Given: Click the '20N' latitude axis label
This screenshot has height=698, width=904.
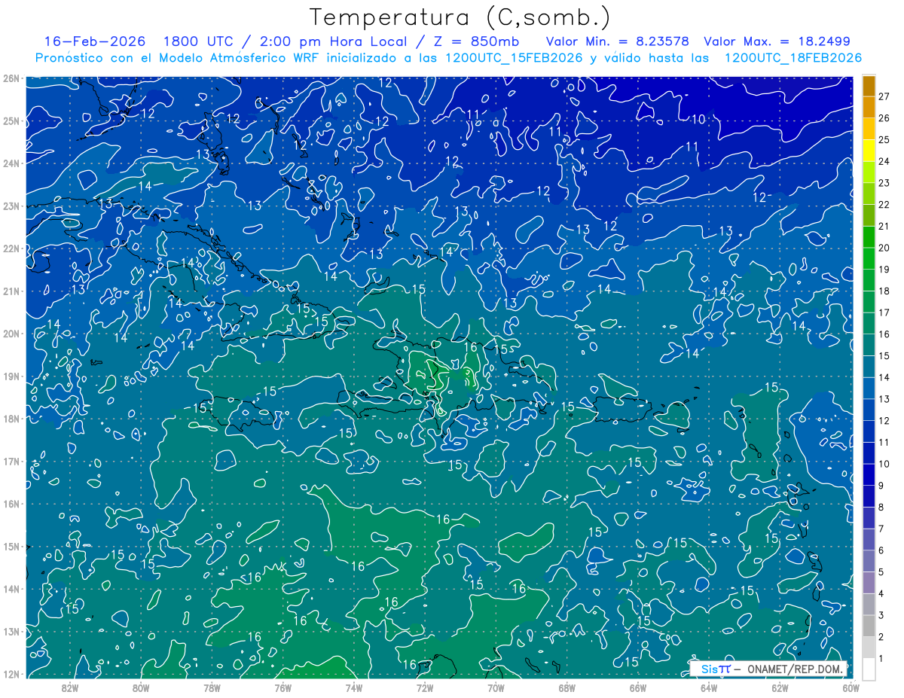Looking at the screenshot, I should tap(11, 334).
